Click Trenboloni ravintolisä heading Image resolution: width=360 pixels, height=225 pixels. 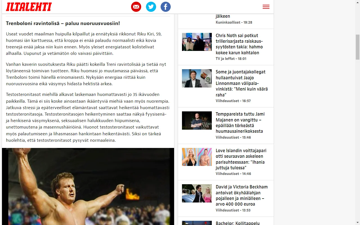click(63, 23)
